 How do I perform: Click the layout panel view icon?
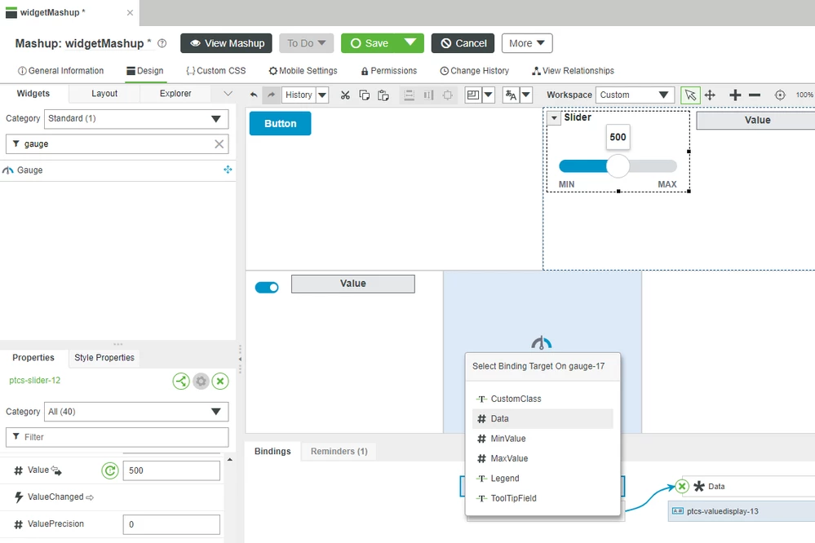473,95
